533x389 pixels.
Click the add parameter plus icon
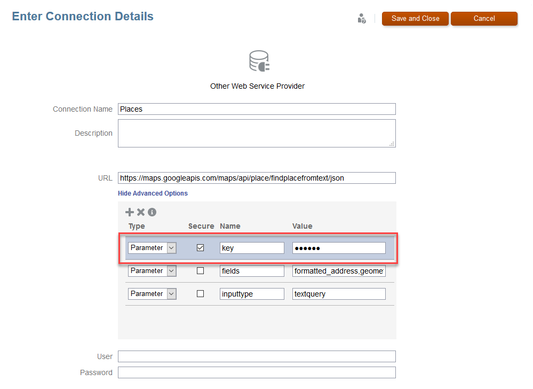tap(130, 212)
